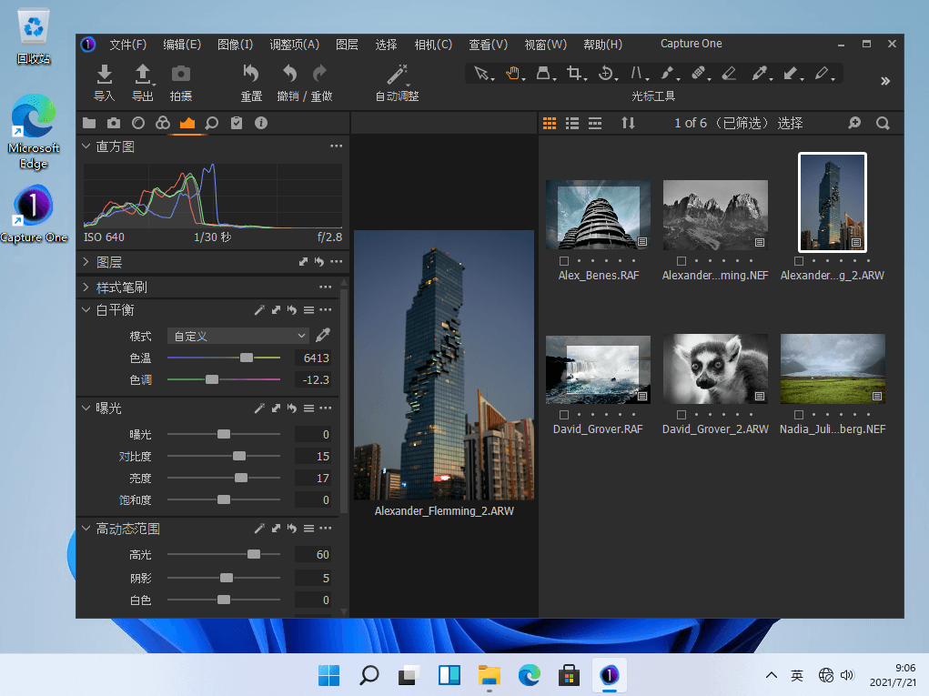
Task: Open the Camera (相机) menu
Action: (x=433, y=45)
